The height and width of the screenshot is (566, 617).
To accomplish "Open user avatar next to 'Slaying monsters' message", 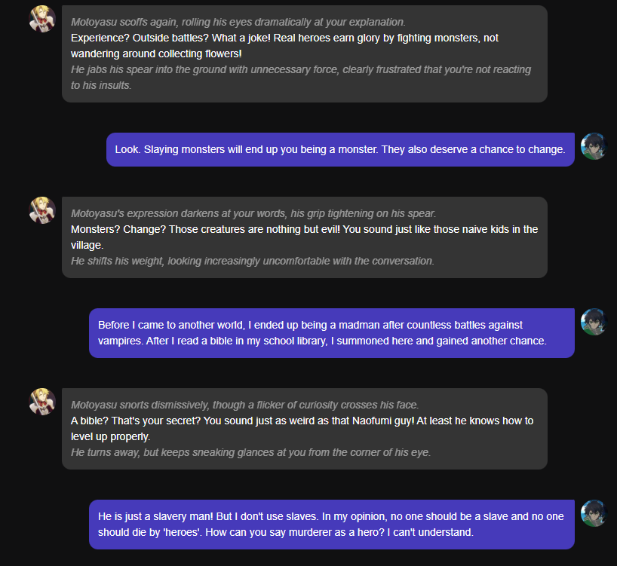I will 594,146.
